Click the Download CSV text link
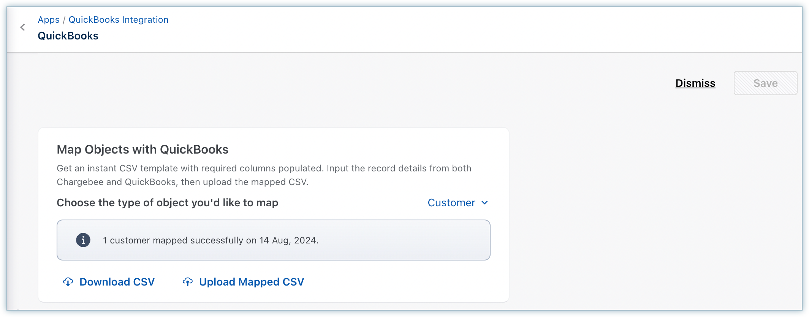Image resolution: width=809 pixels, height=317 pixels. [x=117, y=282]
